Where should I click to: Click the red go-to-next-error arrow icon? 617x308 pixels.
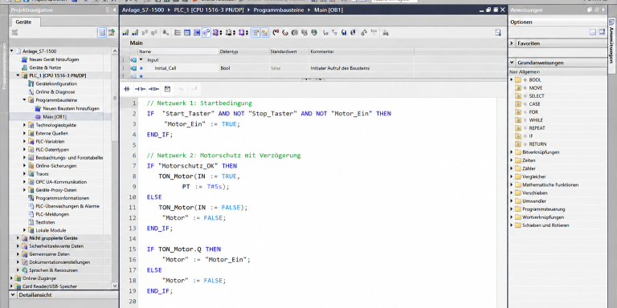tap(275, 33)
